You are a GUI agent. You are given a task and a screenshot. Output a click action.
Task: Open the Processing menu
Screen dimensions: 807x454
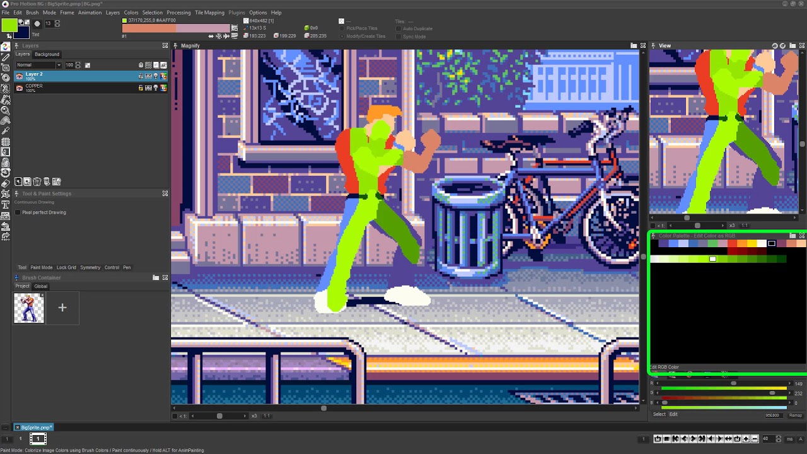(x=178, y=13)
